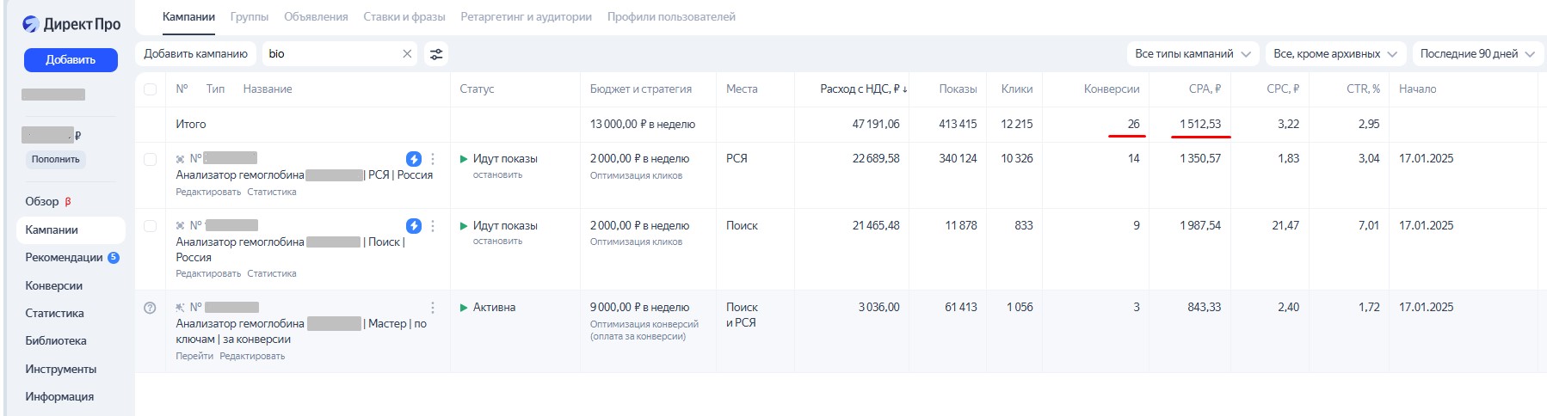
Task: Click Редактировать under the Поиск | Россия campaign
Action: tap(208, 273)
